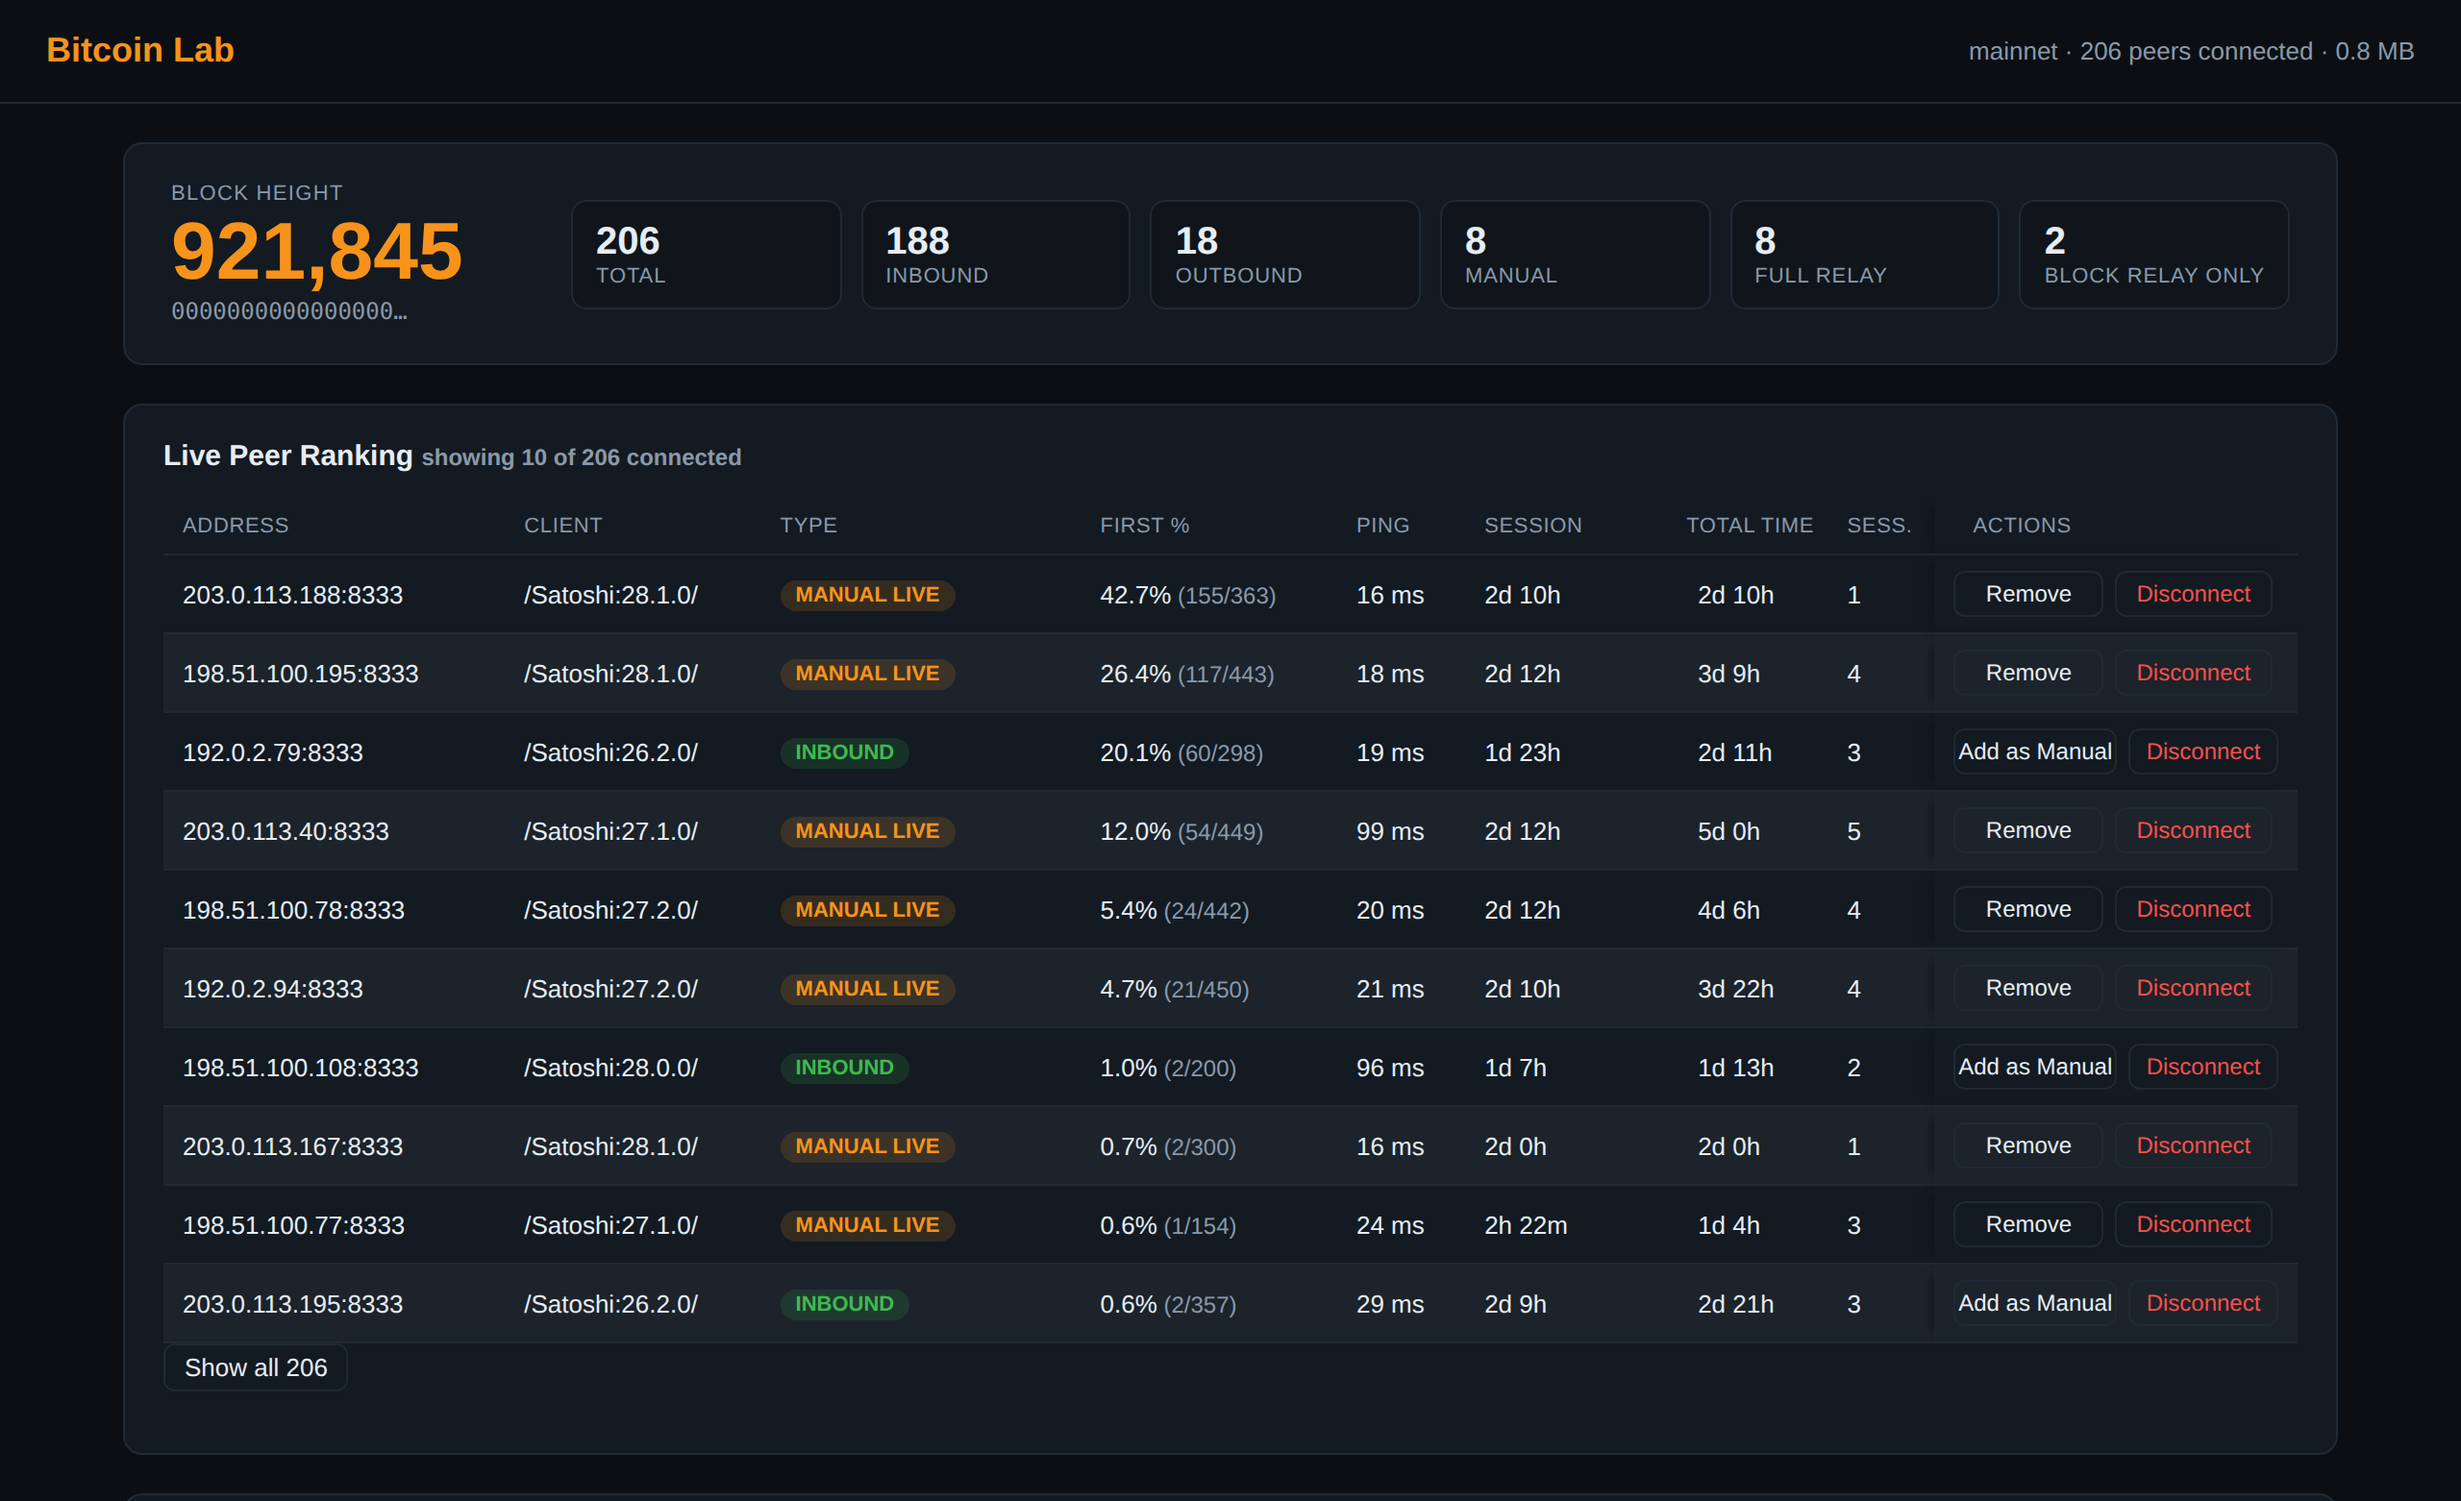2461x1501 pixels.
Task: Disconnect peer 198.51.100.108:8333
Action: click(2203, 1068)
